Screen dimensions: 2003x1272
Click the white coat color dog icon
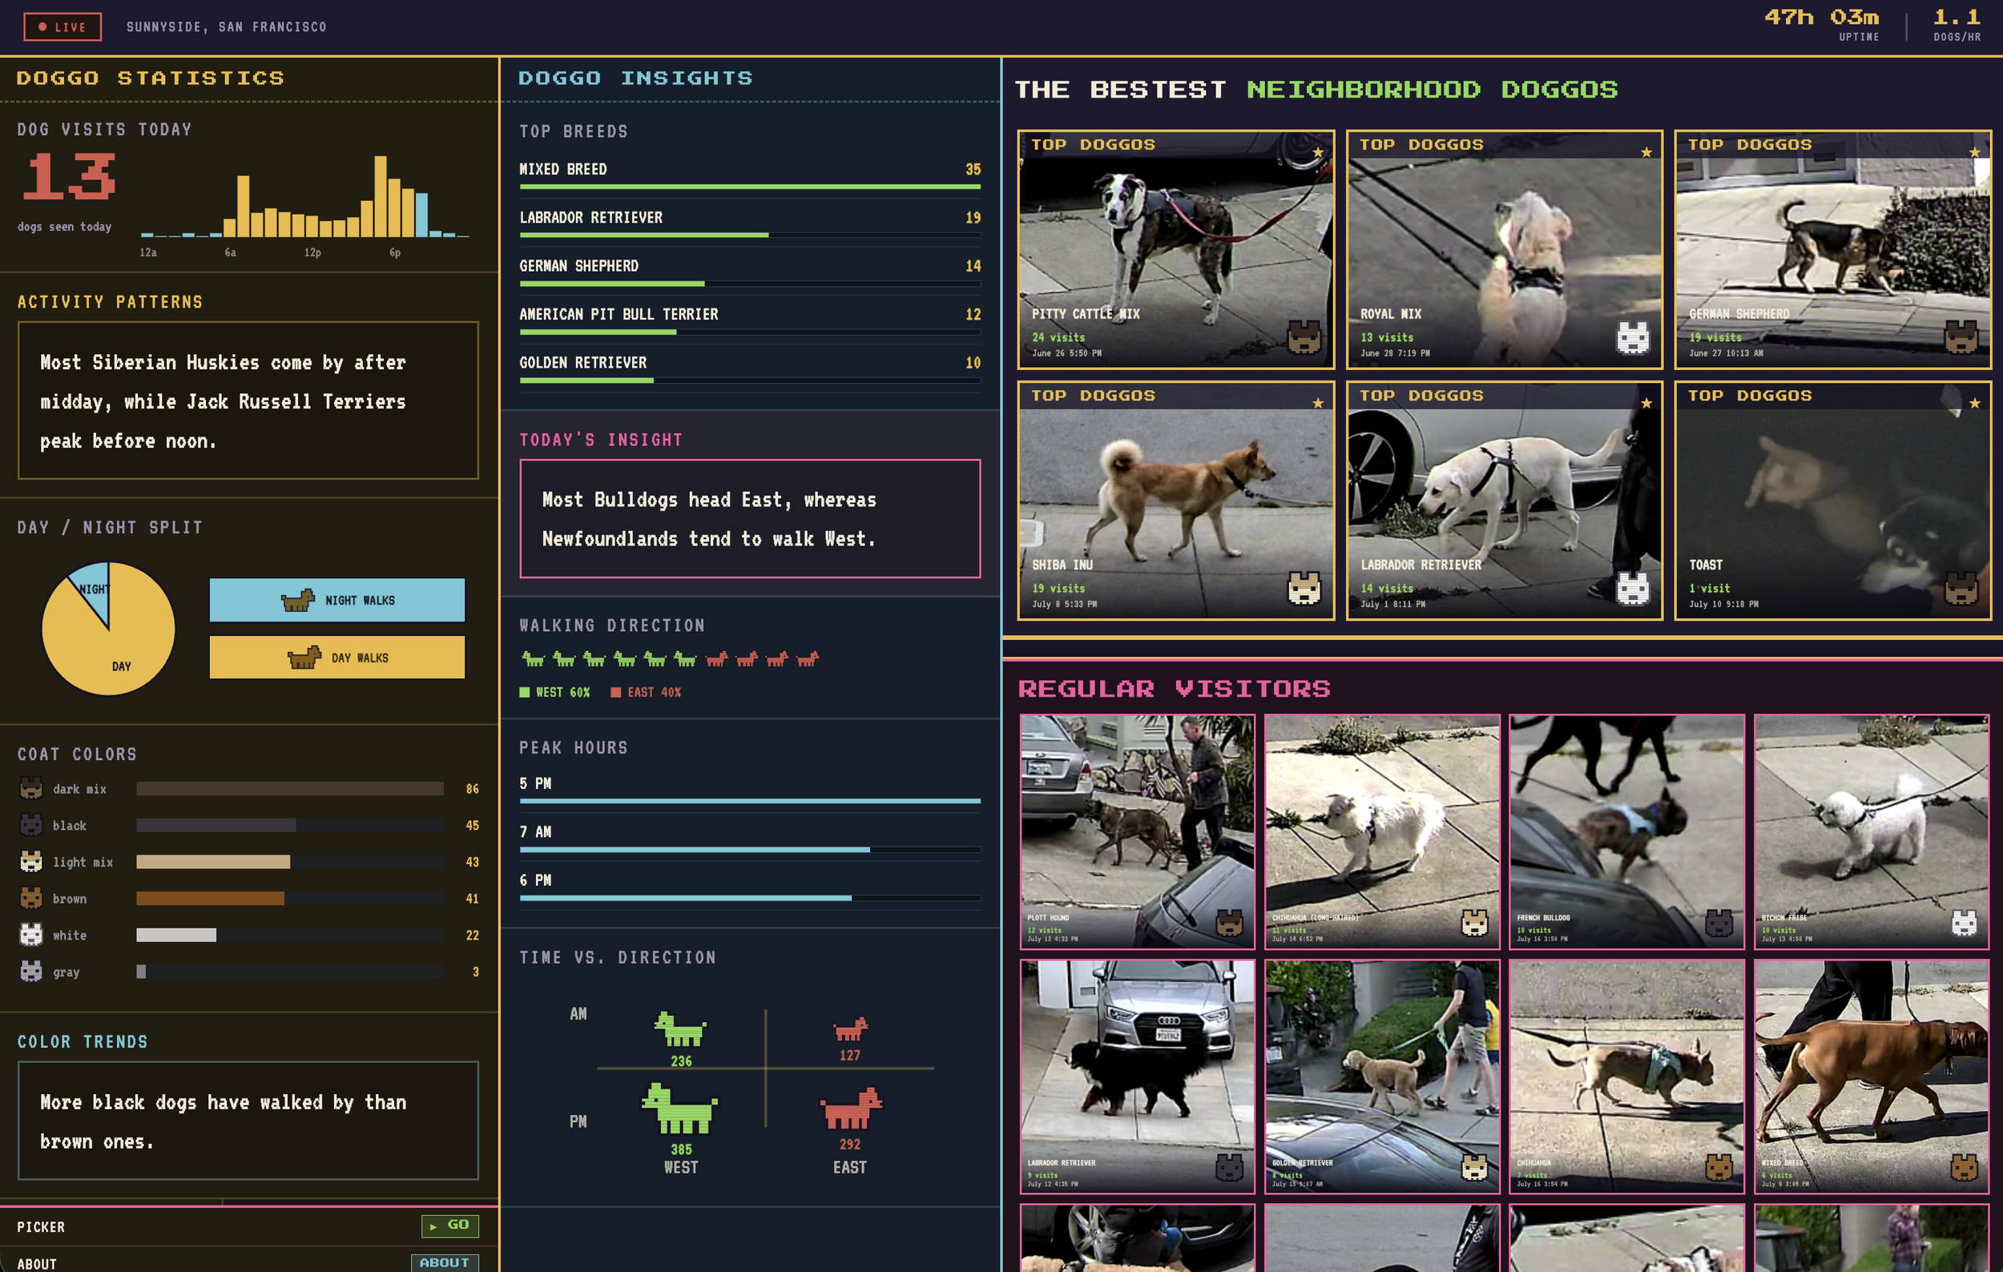click(x=30, y=935)
